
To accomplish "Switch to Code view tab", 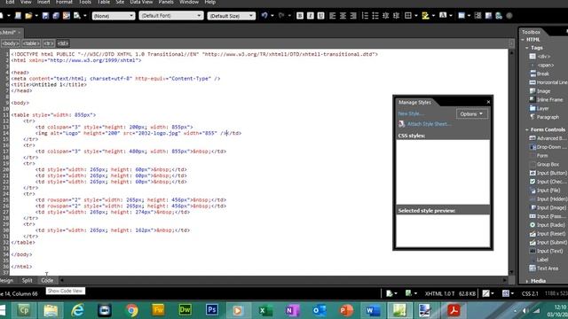I will point(47,281).
